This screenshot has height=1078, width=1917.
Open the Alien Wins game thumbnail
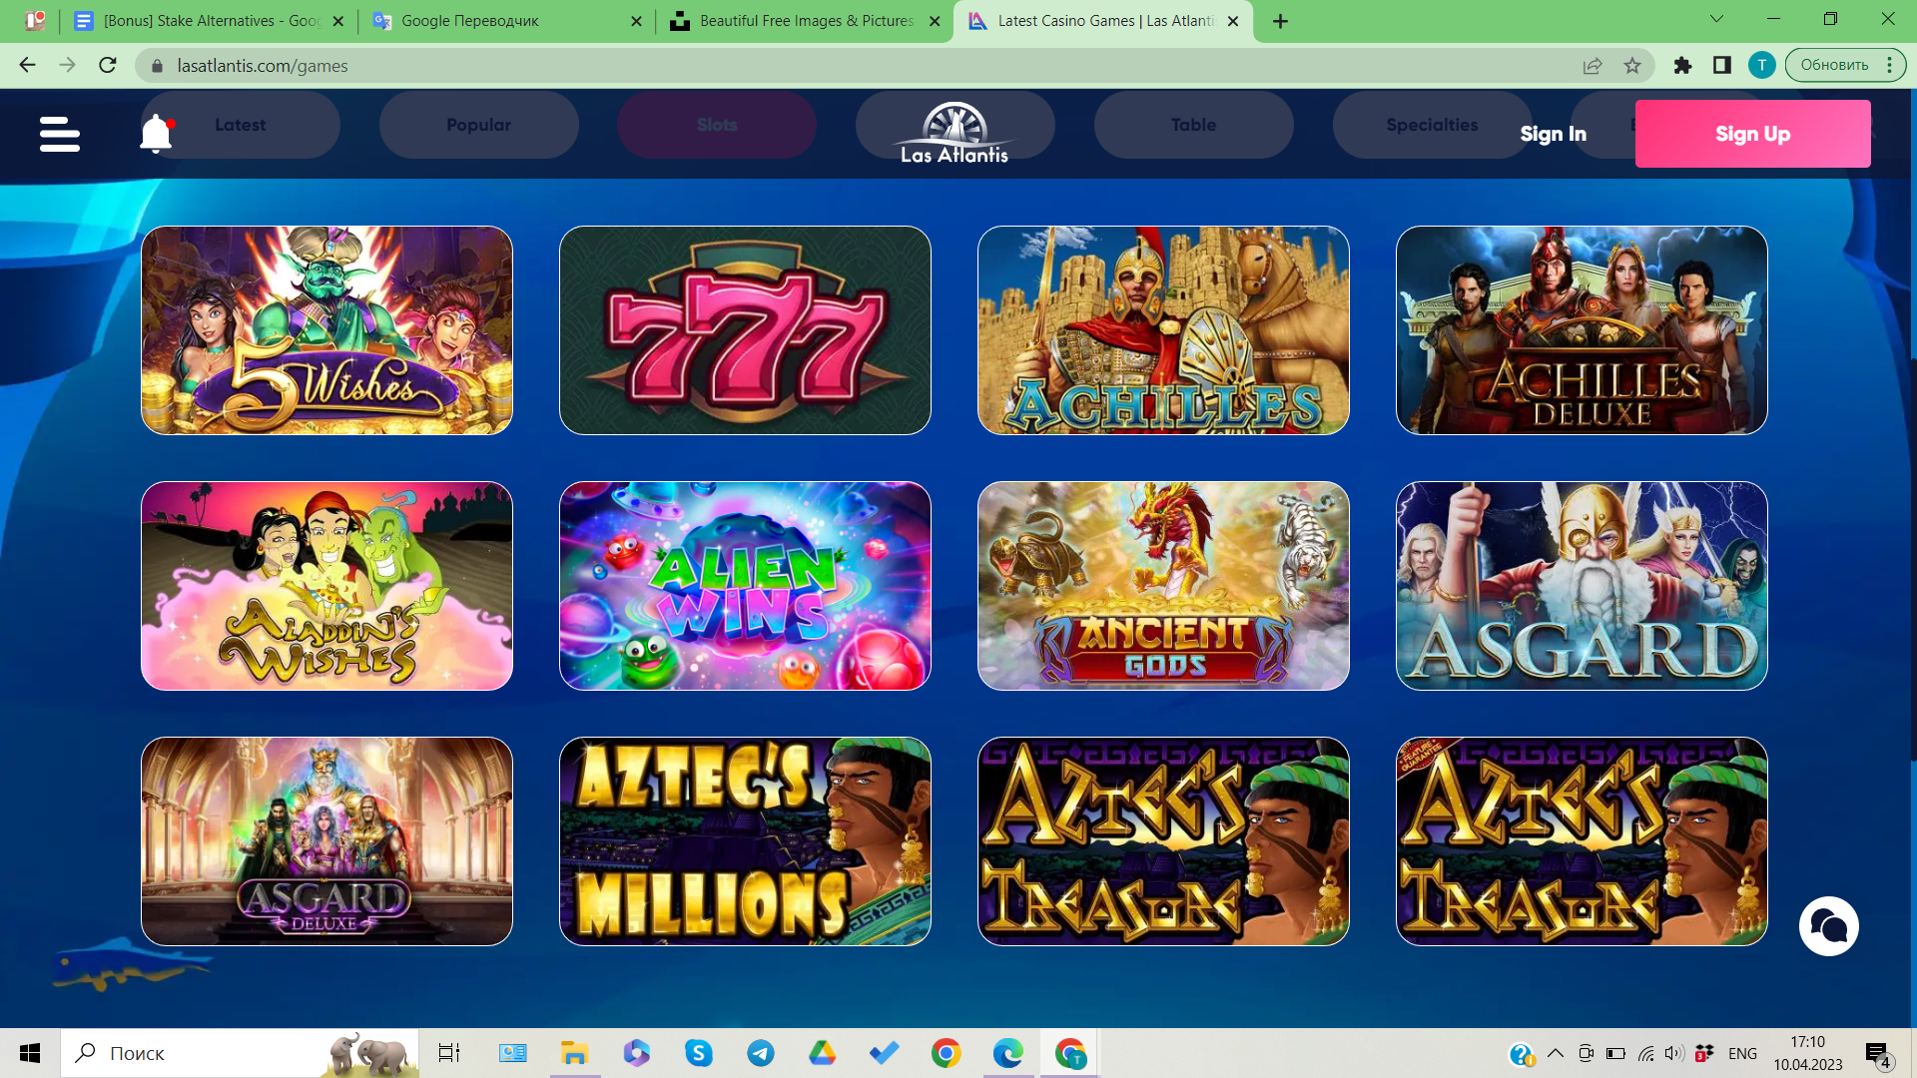point(745,586)
